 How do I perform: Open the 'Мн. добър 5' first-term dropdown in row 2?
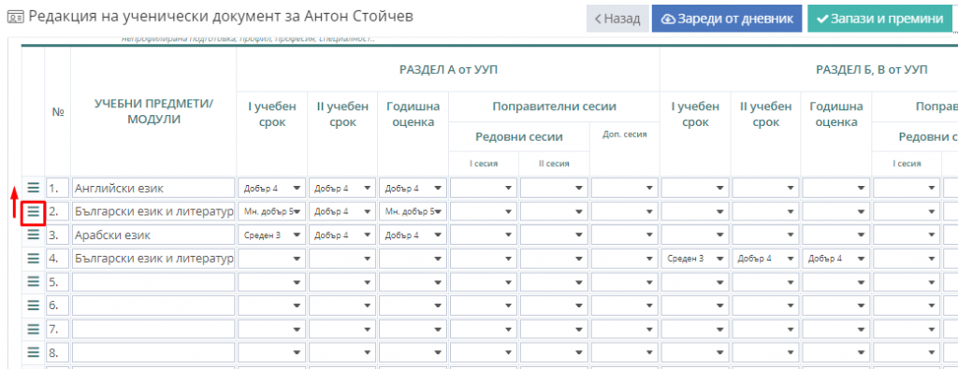(272, 212)
